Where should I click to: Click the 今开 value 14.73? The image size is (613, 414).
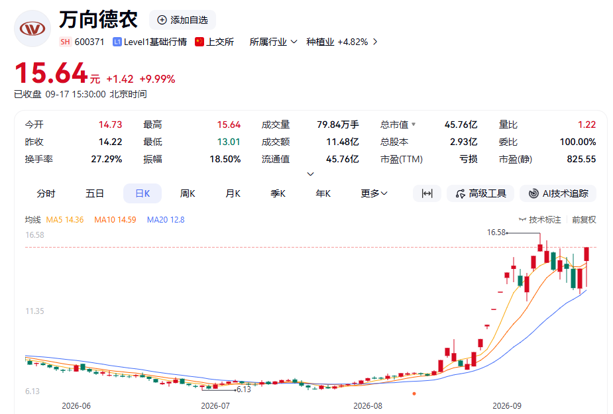point(110,125)
